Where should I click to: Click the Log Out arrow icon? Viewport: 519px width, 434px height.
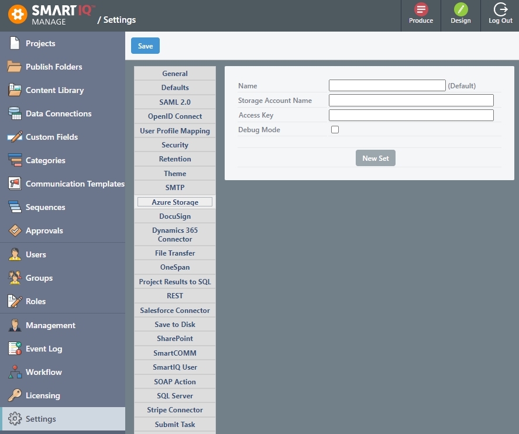tap(500, 9)
